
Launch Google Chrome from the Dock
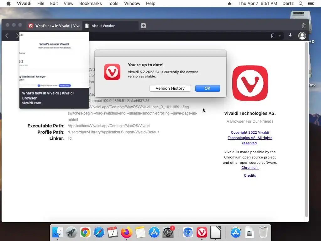pyautogui.click(x=85, y=233)
